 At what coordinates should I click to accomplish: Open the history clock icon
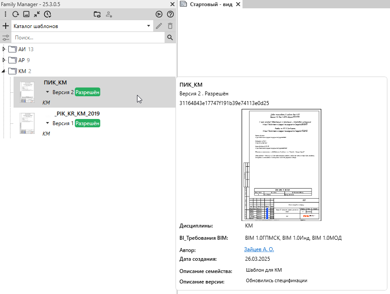tap(48, 14)
